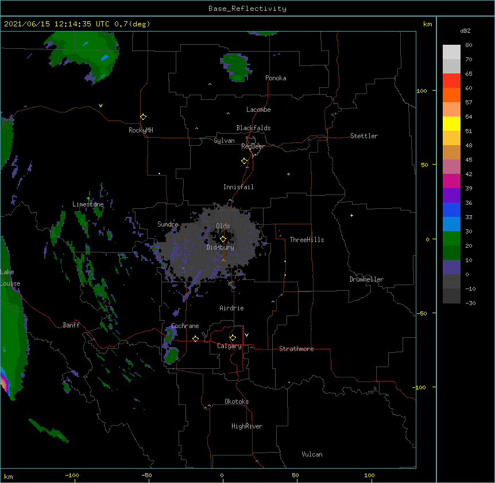Pick the purple legend swatch between 39 and 36

451,195
